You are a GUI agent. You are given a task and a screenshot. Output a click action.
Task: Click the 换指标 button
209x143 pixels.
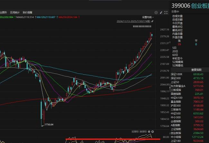(143, 131)
